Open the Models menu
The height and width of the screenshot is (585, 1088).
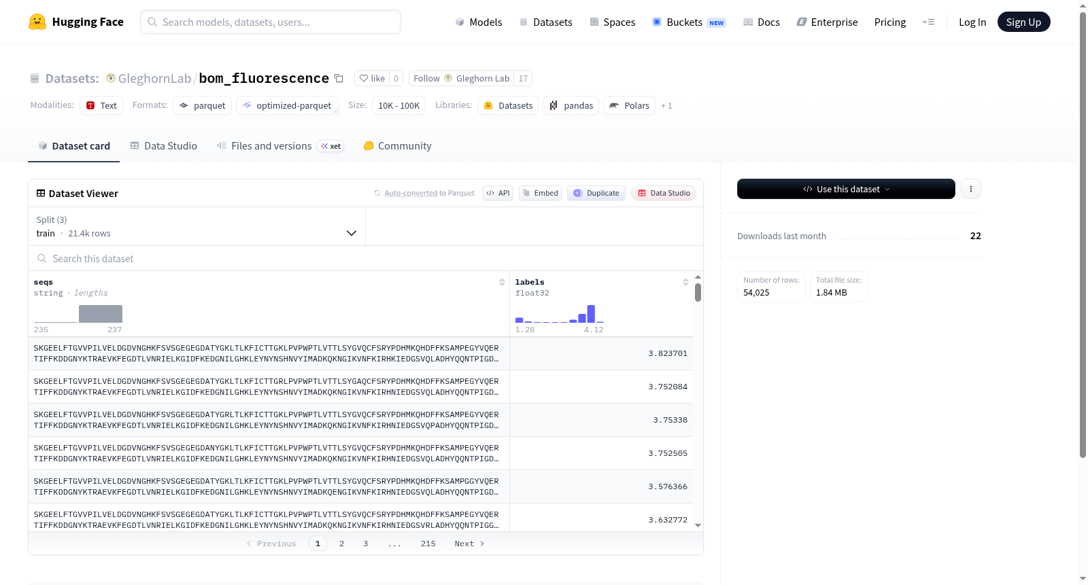pos(479,22)
